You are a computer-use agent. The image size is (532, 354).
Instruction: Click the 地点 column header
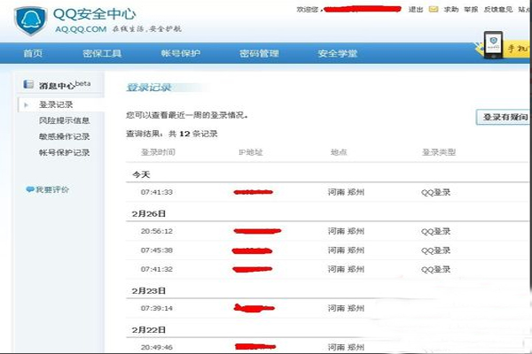(x=339, y=152)
